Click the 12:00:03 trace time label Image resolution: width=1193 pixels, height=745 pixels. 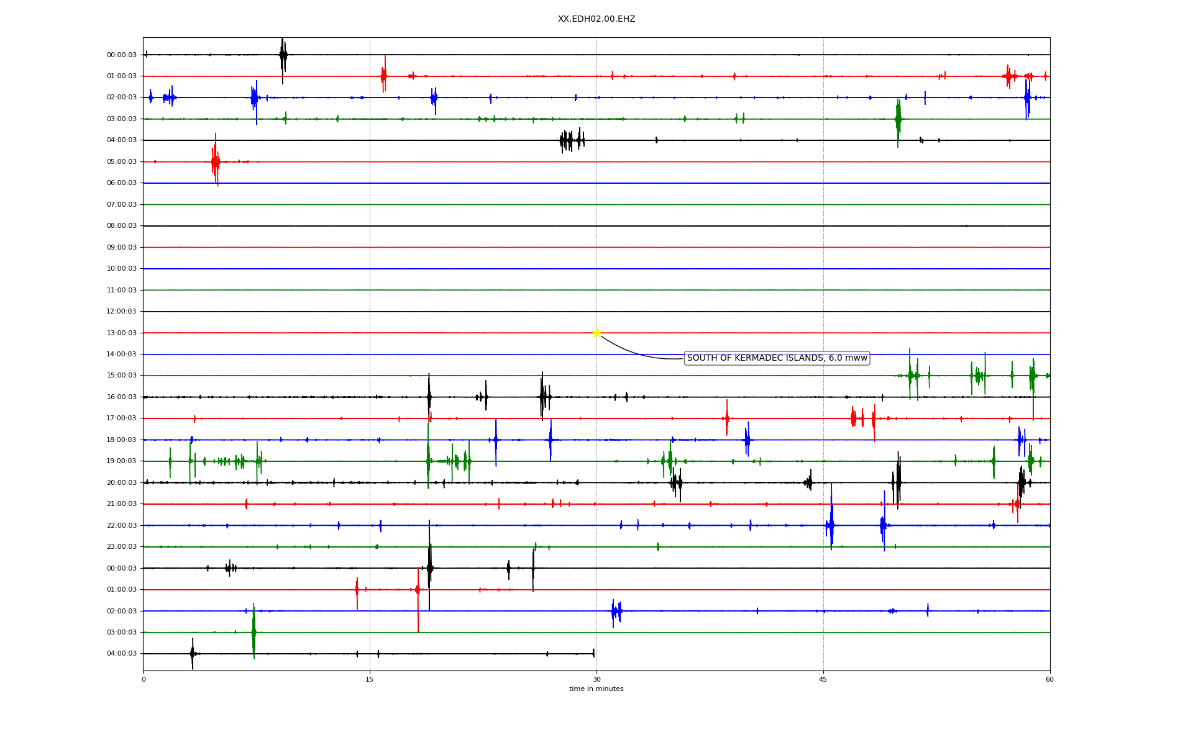(x=122, y=312)
